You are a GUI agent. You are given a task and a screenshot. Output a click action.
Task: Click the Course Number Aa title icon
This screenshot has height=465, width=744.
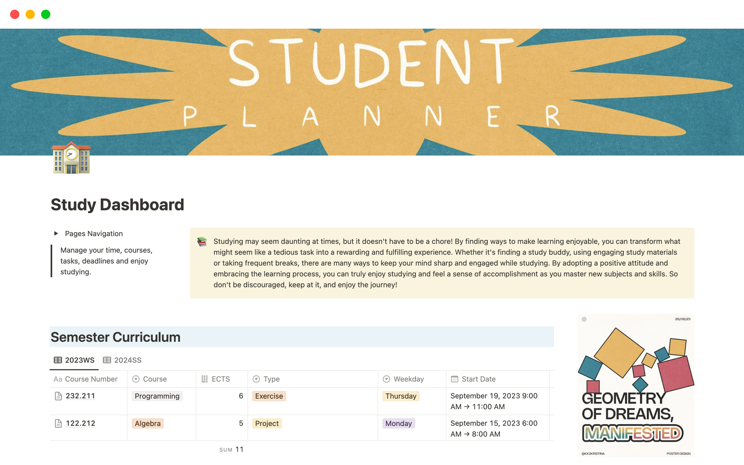click(58, 379)
